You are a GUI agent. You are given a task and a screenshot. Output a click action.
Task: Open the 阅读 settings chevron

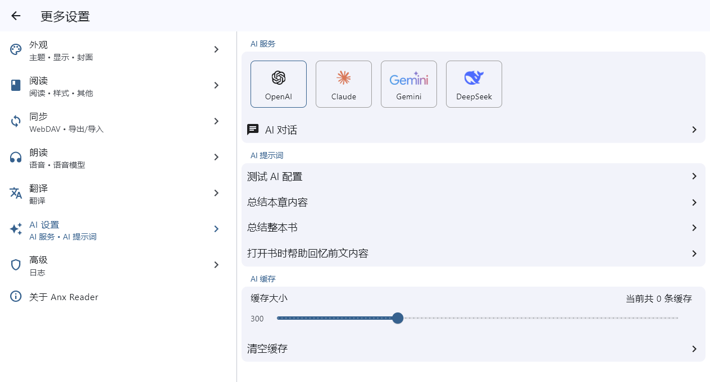(216, 85)
